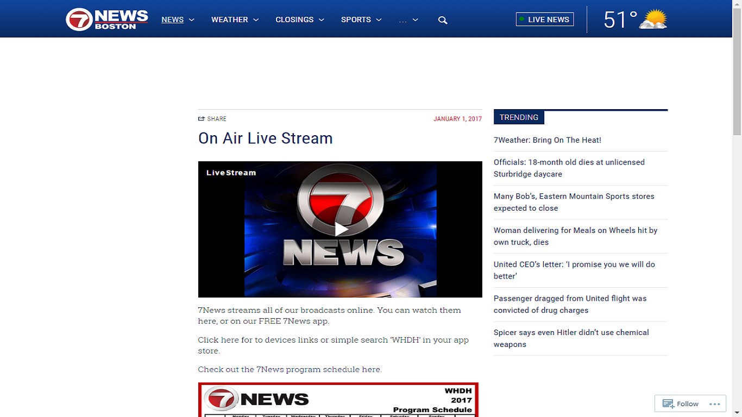
Task: Expand the more (…) menu chevron
Action: click(x=416, y=20)
